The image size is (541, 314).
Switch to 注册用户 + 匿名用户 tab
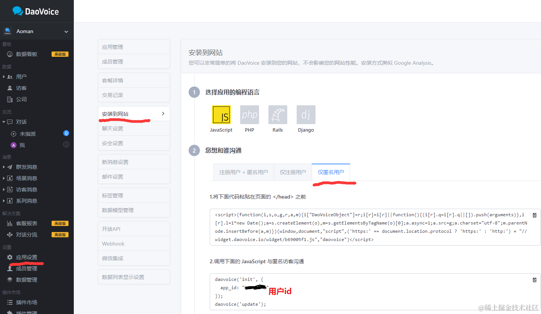tap(244, 172)
